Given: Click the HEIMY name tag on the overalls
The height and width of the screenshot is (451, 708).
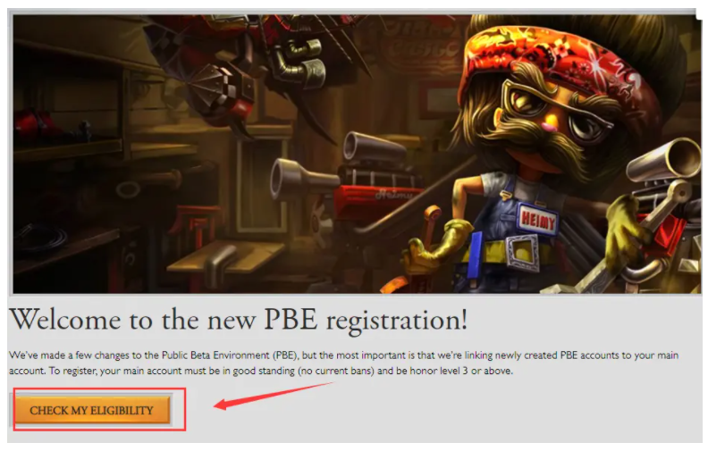Looking at the screenshot, I should coord(538,220).
